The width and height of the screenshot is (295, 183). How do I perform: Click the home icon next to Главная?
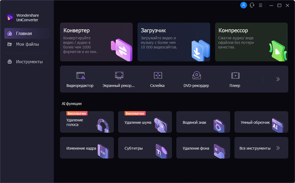[x=10, y=34]
